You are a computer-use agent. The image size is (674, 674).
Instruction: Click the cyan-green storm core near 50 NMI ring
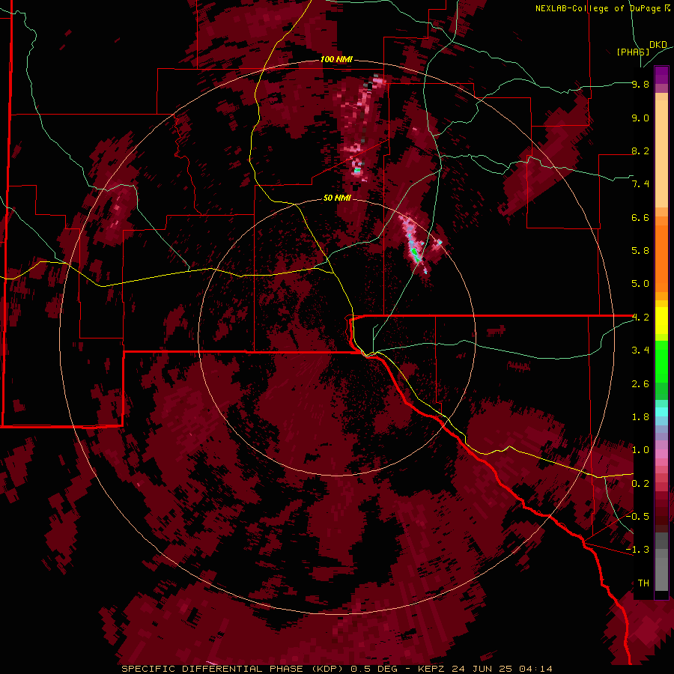(x=415, y=254)
